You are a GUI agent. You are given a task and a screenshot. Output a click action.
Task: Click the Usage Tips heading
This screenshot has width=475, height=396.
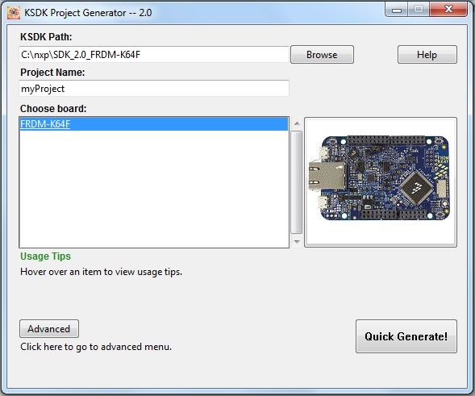coord(45,256)
